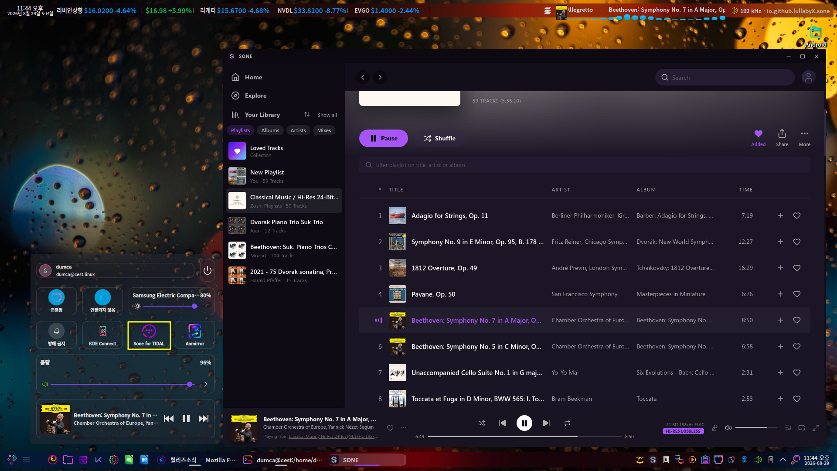
Task: Love Unaccompanied Cello Suite No. 1
Action: [797, 372]
